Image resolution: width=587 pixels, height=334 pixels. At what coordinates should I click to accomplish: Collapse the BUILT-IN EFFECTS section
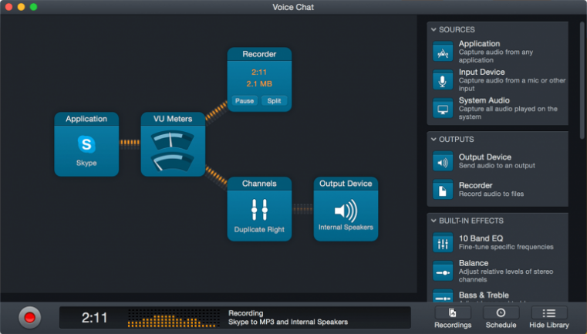click(x=434, y=221)
